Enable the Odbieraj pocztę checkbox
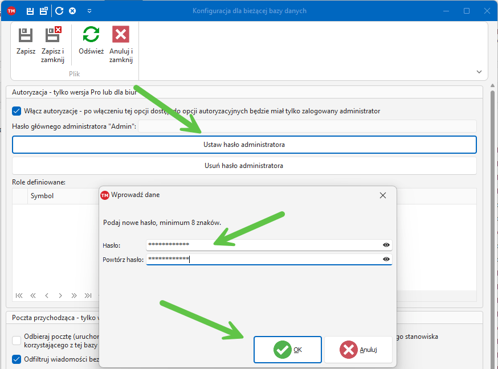This screenshot has width=498, height=369. click(17, 341)
